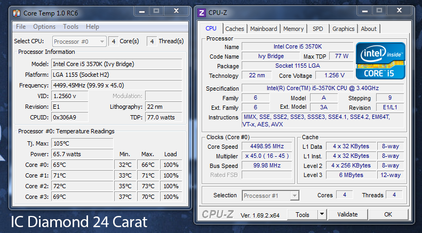Expand the Processor #1 selection dropdown
422x233 pixels.
294,196
